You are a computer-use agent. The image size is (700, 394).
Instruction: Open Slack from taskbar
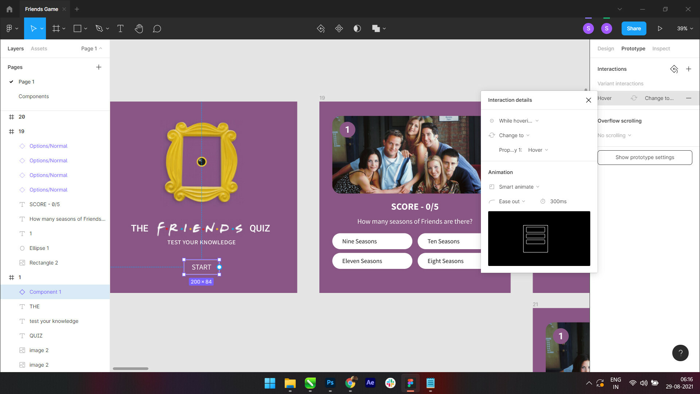[x=390, y=383]
